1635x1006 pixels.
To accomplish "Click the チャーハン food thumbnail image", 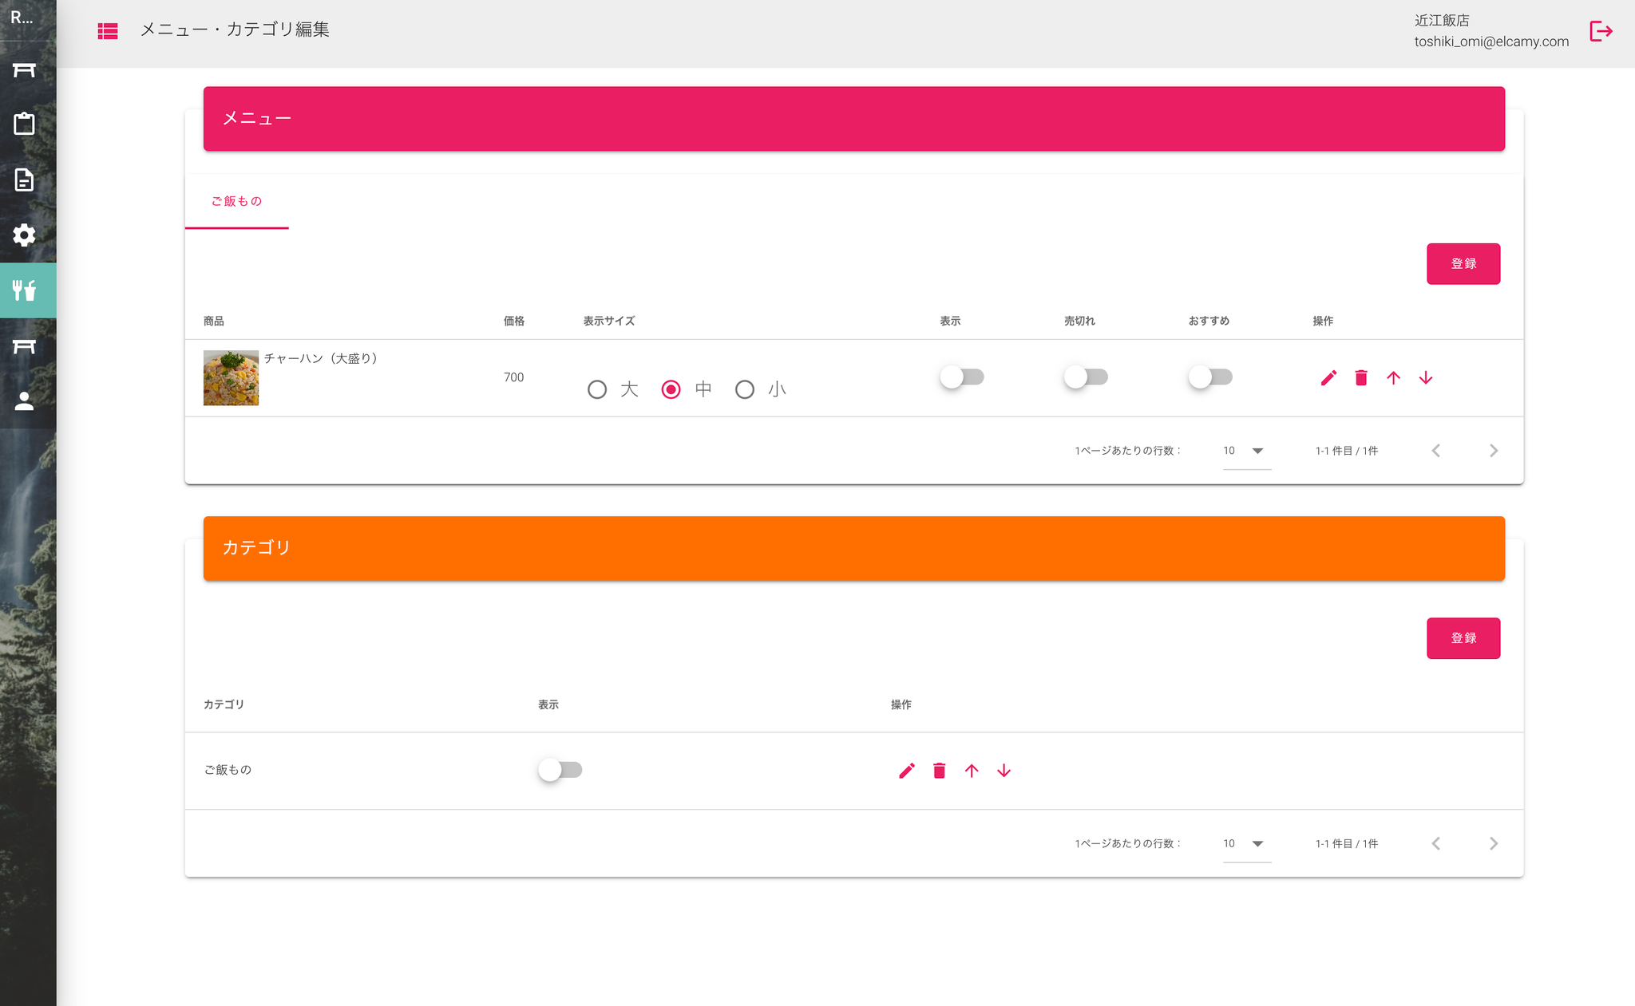I will point(231,377).
